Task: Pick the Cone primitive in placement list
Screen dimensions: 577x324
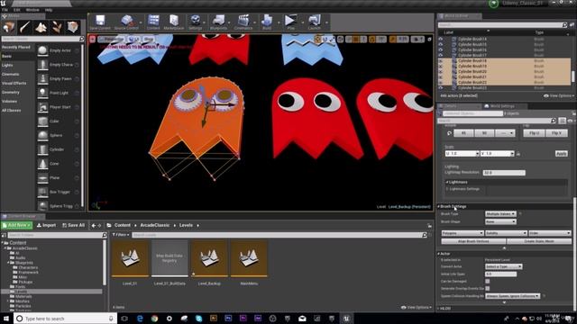Action: click(59, 164)
